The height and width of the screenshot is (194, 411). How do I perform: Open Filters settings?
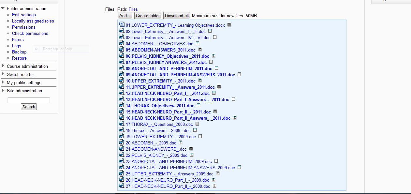pyautogui.click(x=18, y=39)
